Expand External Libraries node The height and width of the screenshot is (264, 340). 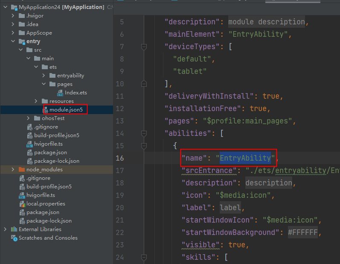coord(5,229)
